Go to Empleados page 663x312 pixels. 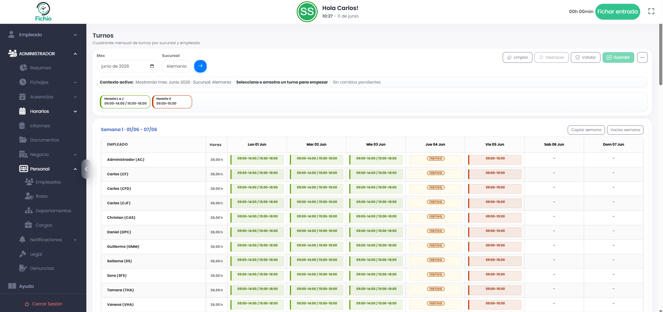[x=48, y=182]
